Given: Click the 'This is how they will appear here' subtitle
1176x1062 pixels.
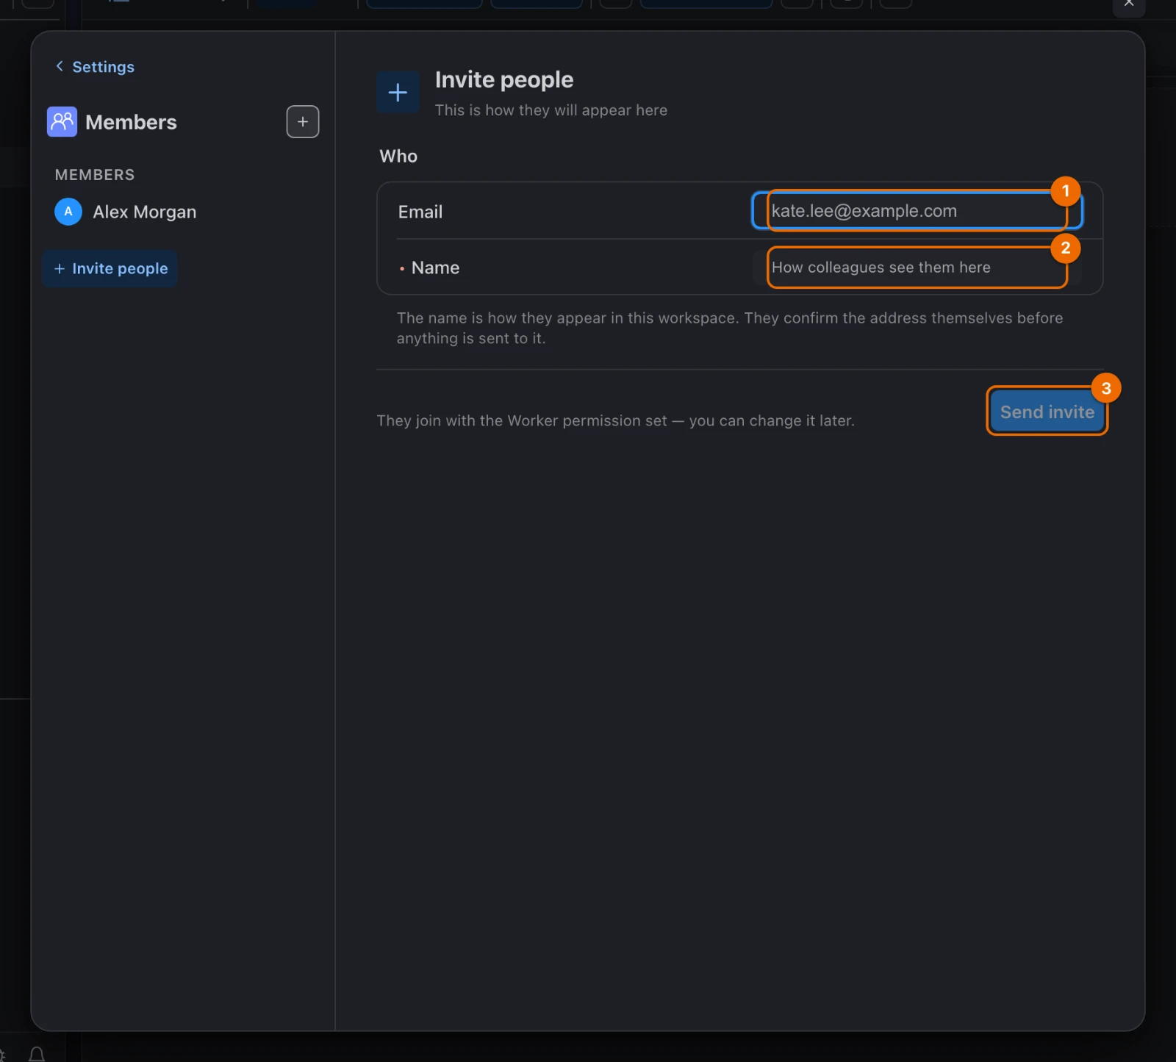Looking at the screenshot, I should [551, 110].
